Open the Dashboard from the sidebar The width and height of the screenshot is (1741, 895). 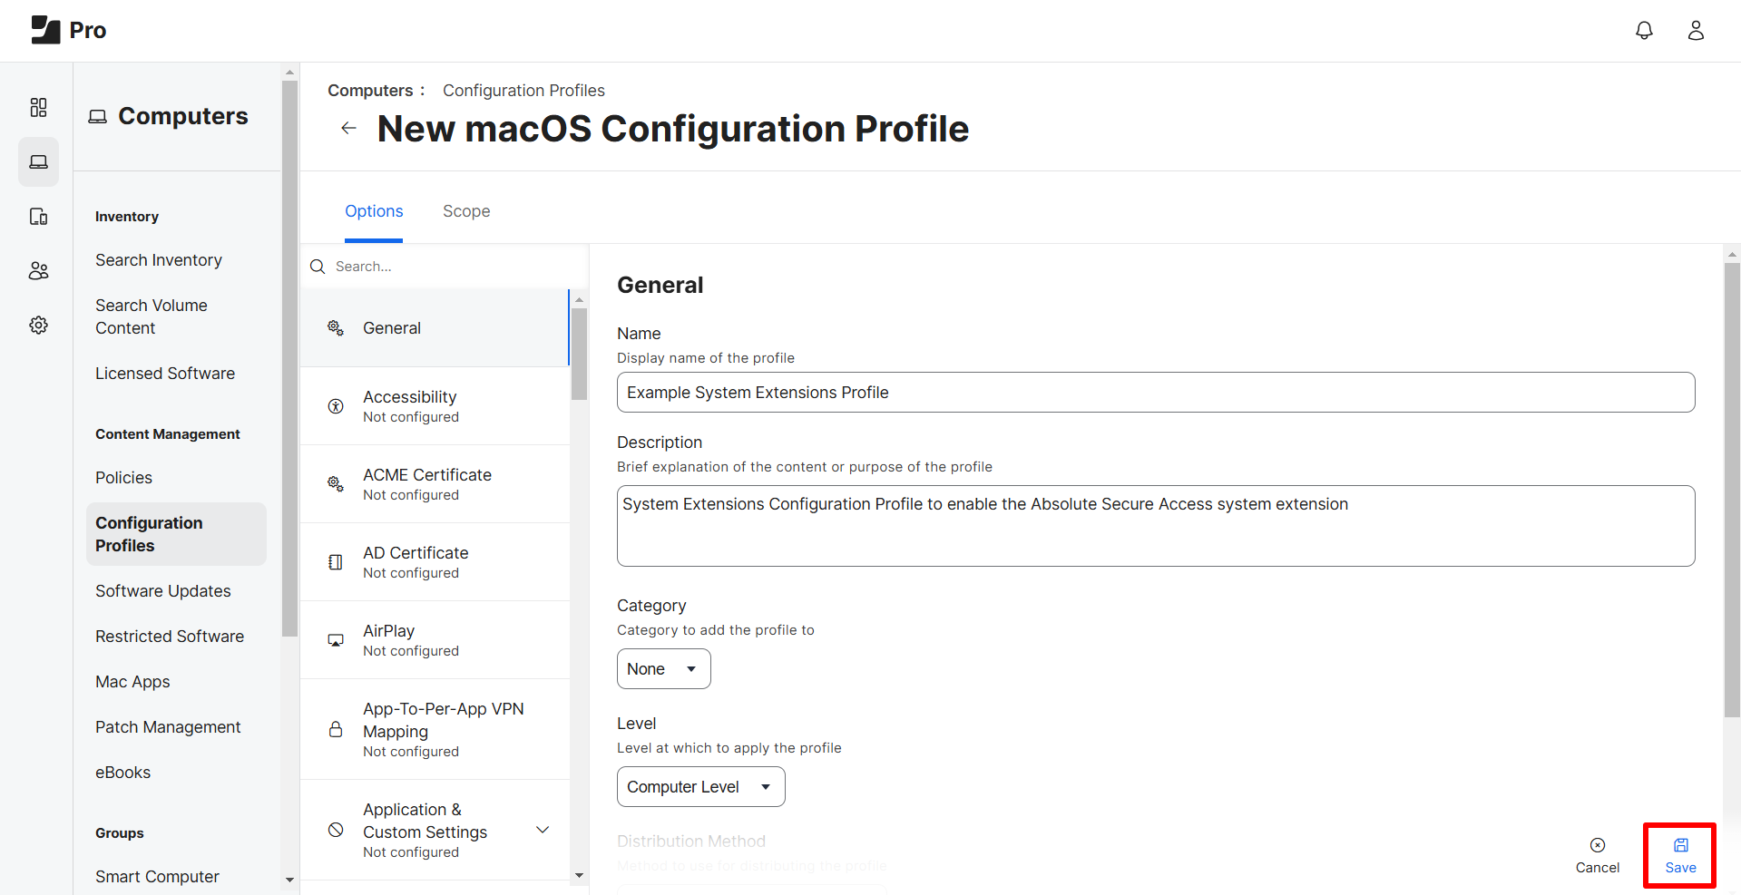(38, 107)
